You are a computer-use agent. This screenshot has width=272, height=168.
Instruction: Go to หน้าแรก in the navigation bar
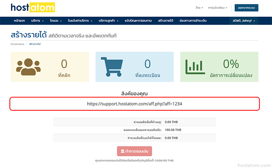point(20,21)
